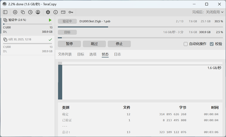This screenshot has height=137, width=226.
Task: Click the 停止 button
Action: tap(119, 44)
